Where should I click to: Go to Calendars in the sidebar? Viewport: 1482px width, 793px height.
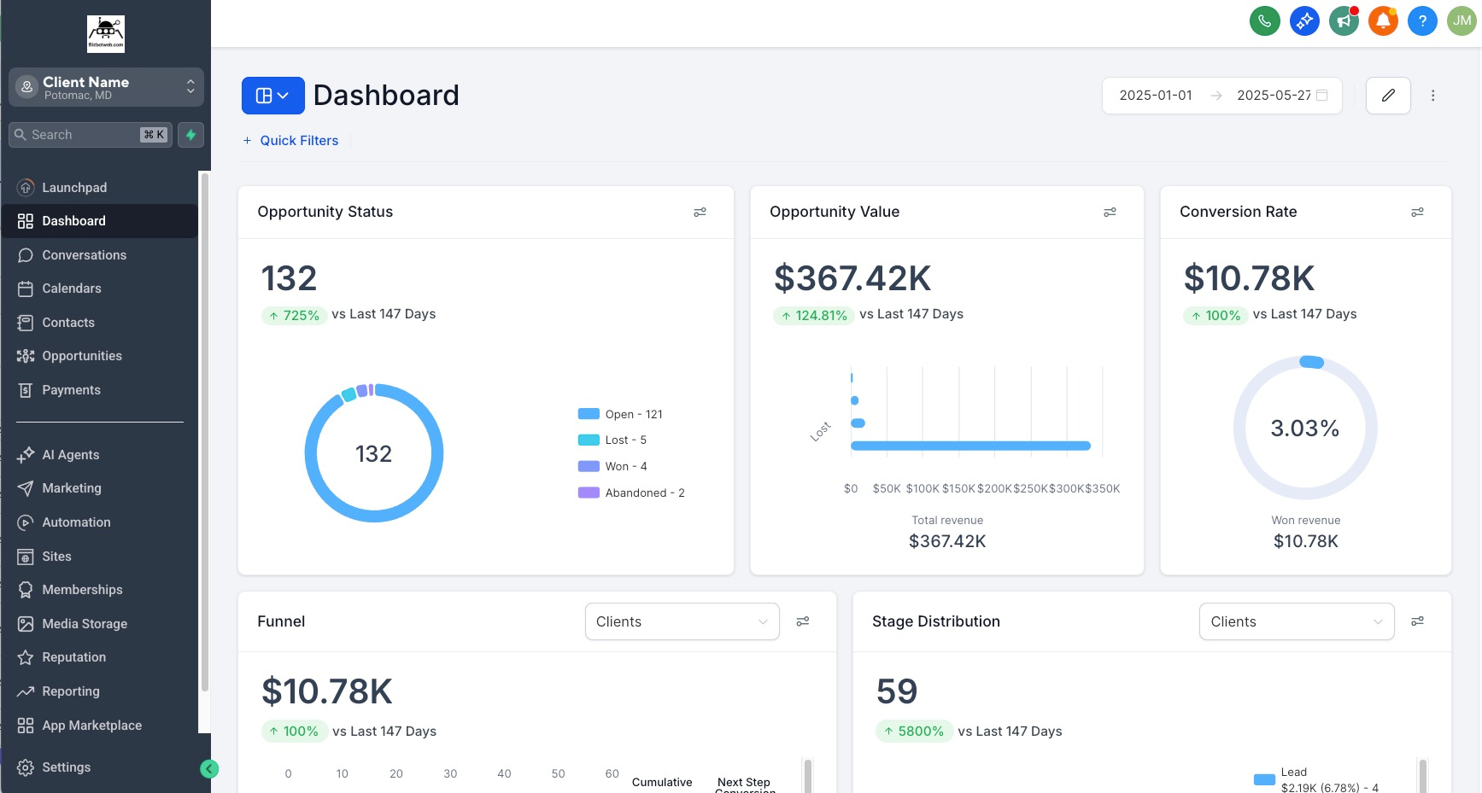click(x=99, y=289)
